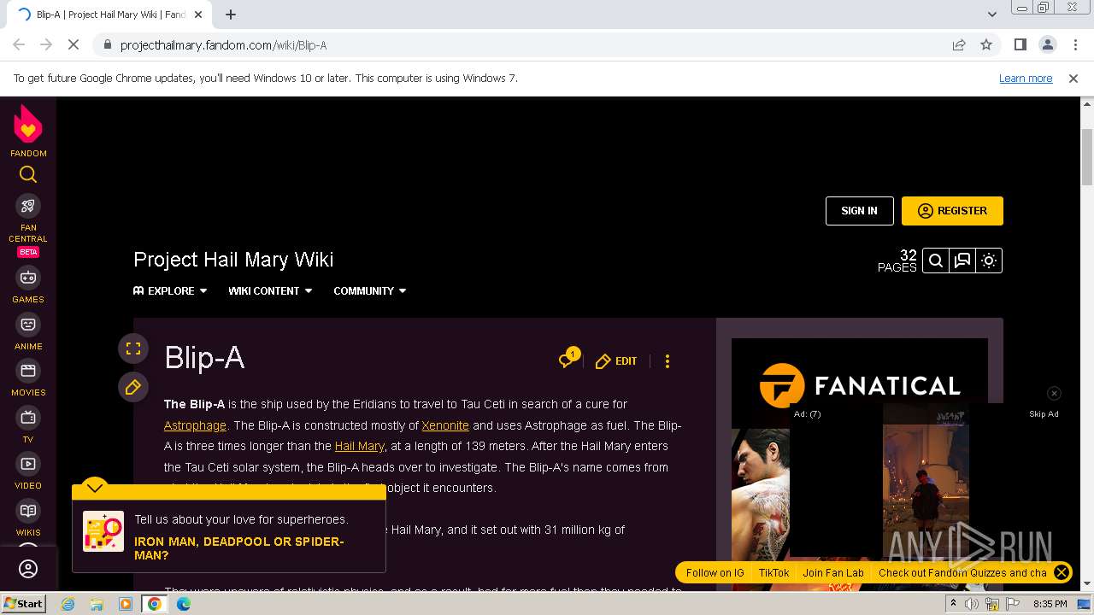The width and height of the screenshot is (1094, 615).
Task: Close the video ad overlay
Action: tap(1054, 393)
